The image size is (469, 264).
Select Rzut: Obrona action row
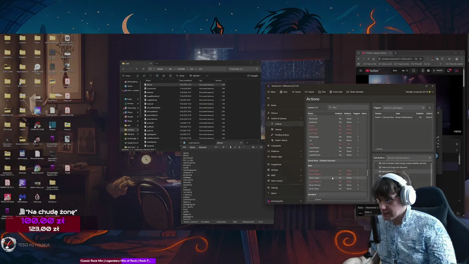coord(337,185)
